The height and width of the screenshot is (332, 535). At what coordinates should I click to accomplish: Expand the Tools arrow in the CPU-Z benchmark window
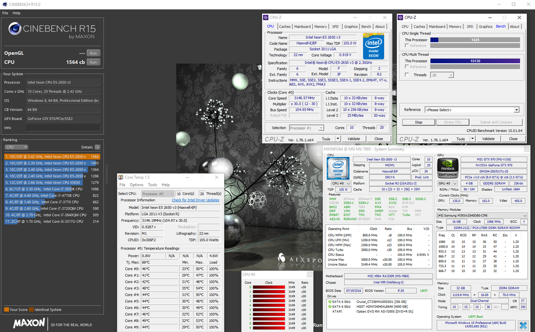472,139
